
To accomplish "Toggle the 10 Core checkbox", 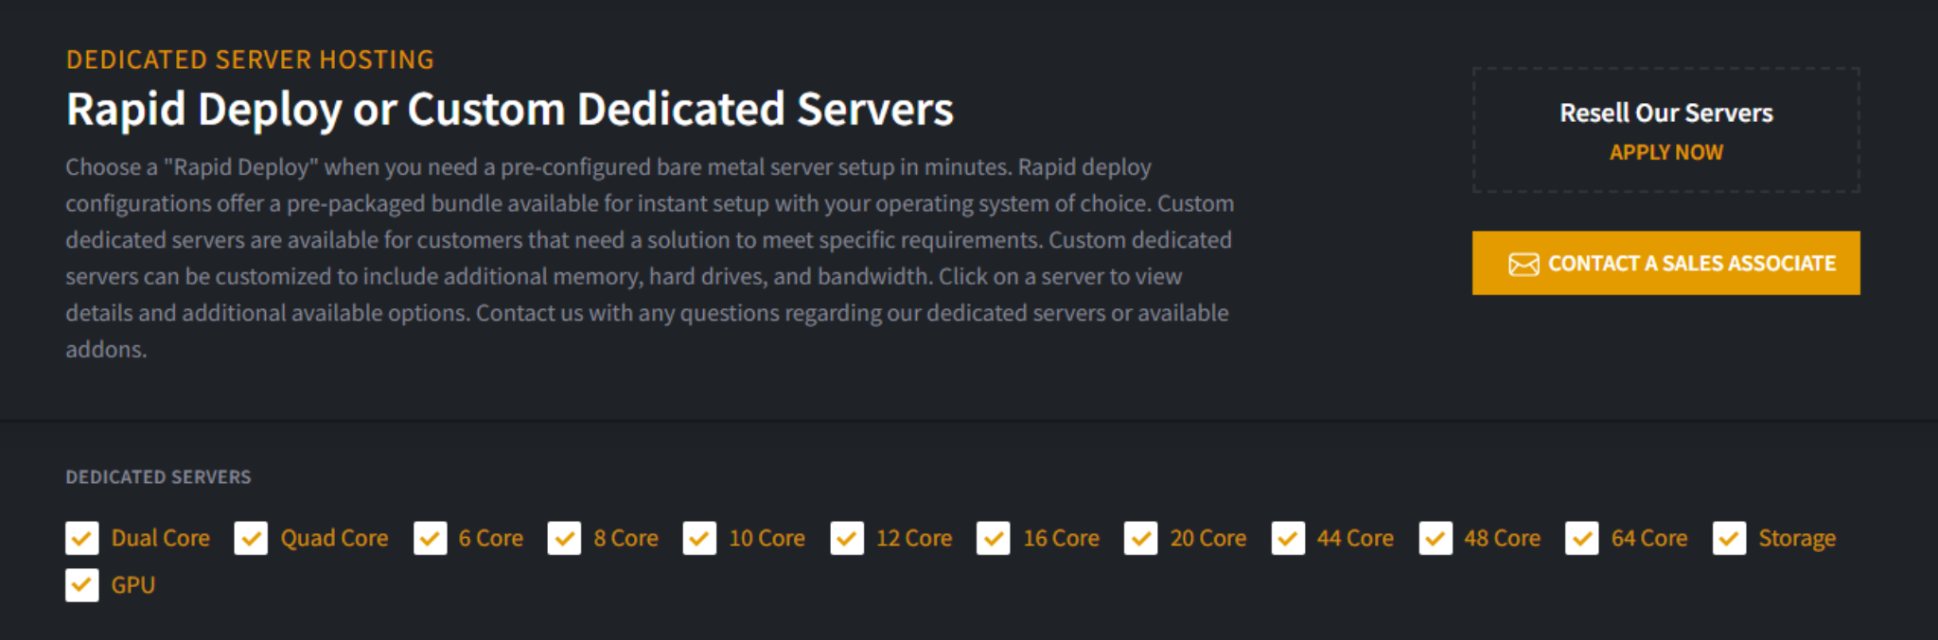I will pos(699,538).
